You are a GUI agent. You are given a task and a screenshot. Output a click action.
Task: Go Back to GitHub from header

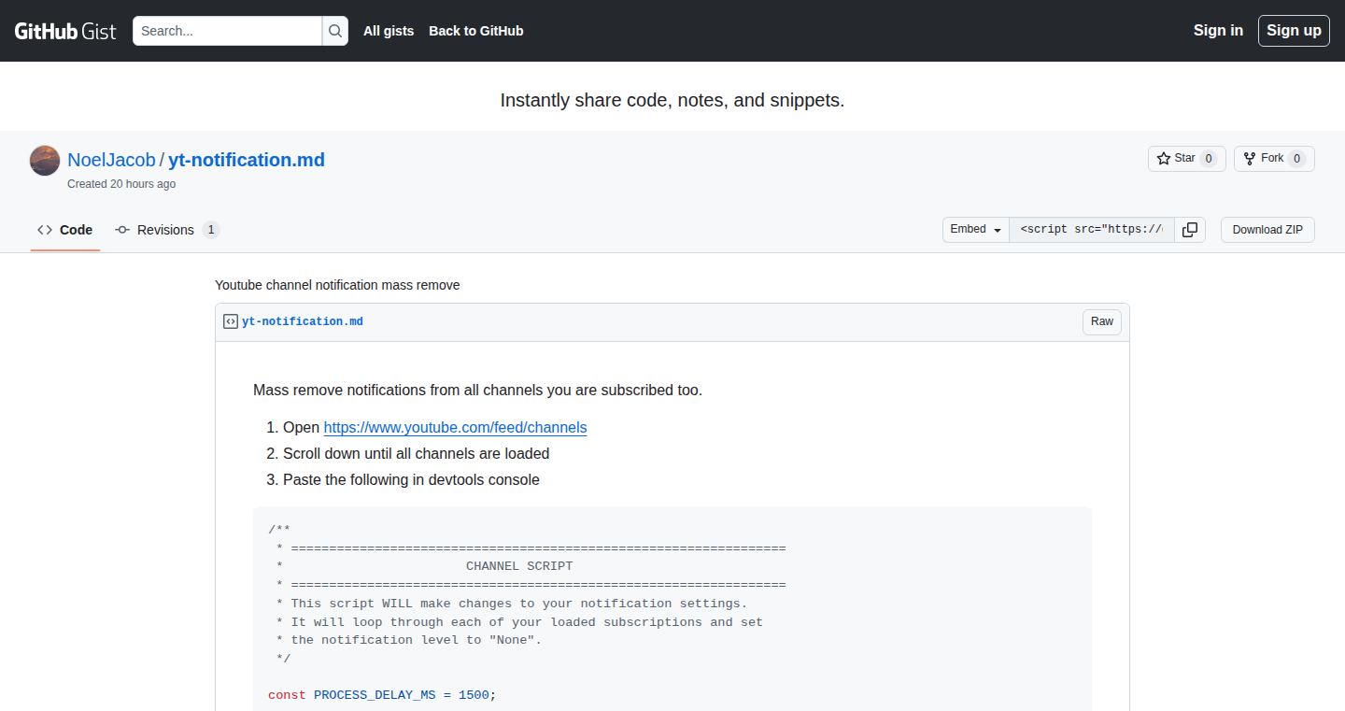click(x=476, y=31)
